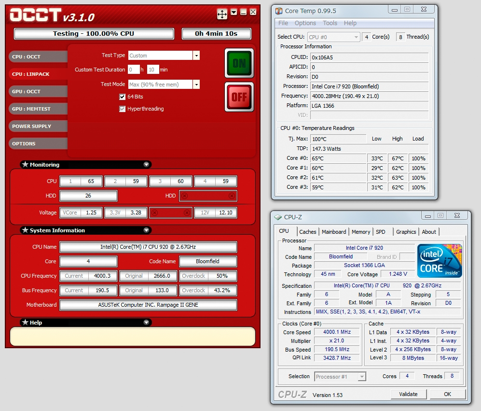481x411 pixels.
Task: Select the CPU : LINPACK tab
Action: [38, 74]
